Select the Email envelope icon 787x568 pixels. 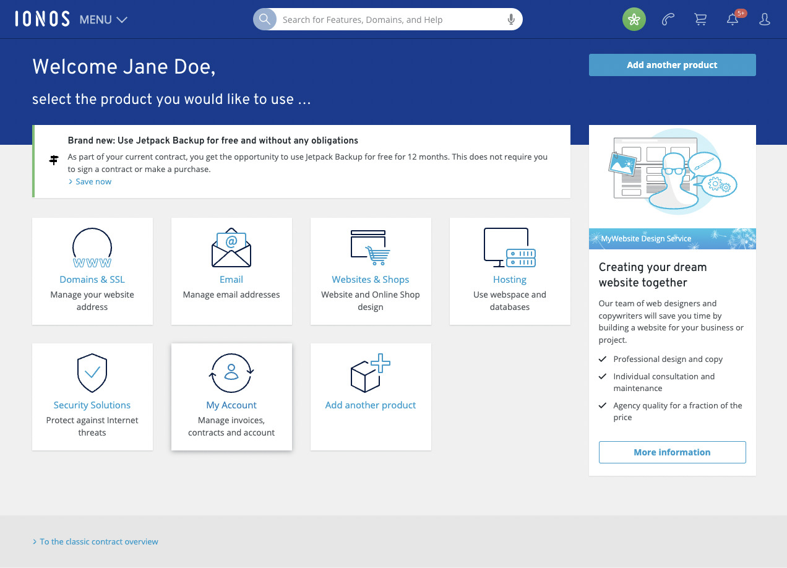231,247
